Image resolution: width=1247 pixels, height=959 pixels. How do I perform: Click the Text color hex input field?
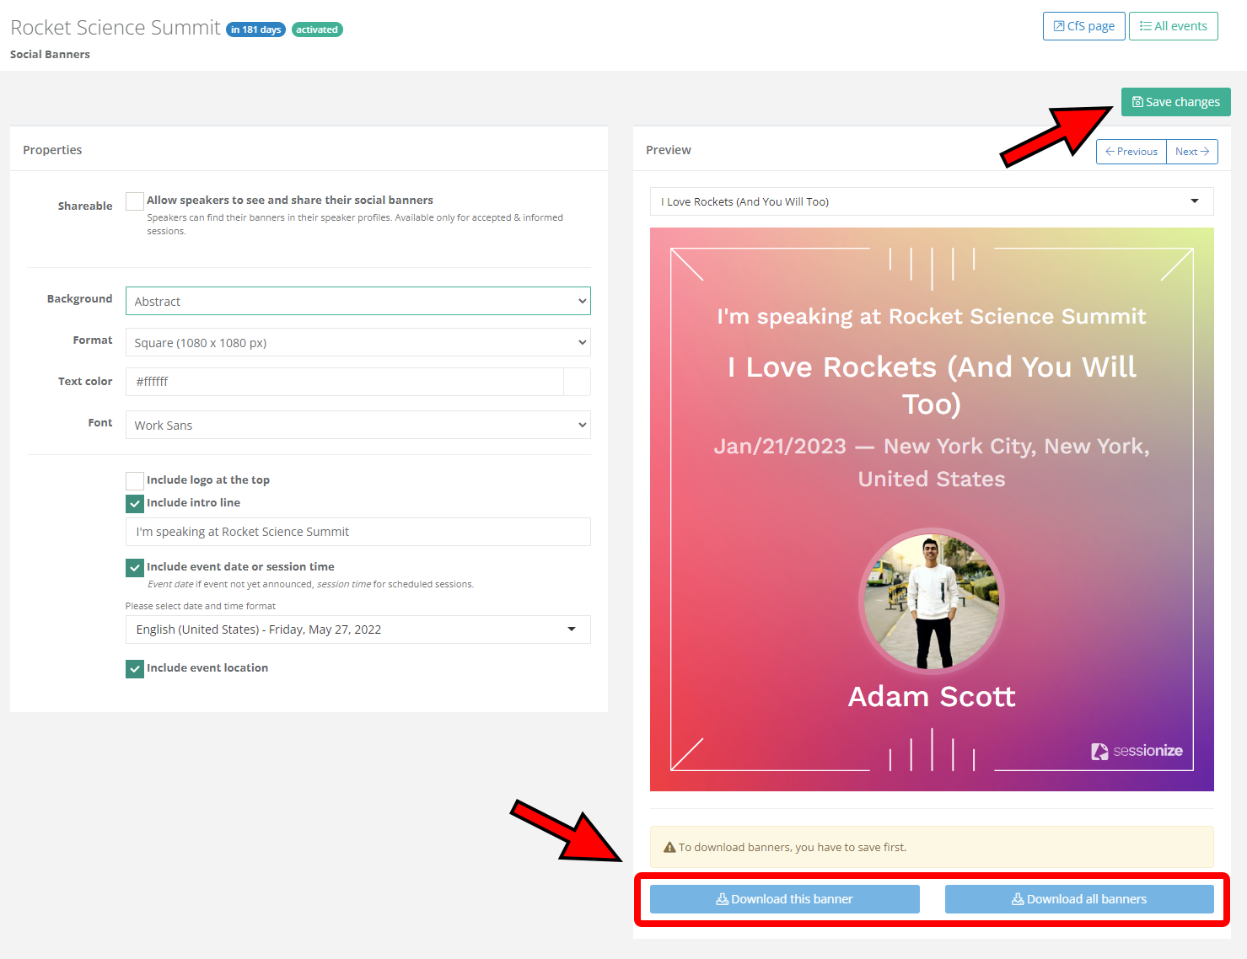[344, 382]
